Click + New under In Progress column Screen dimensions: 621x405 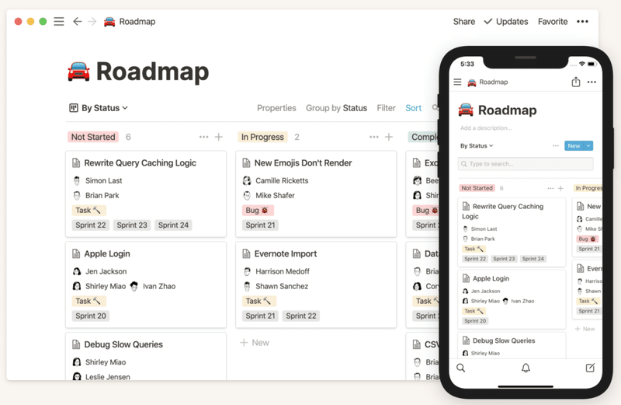pos(255,343)
